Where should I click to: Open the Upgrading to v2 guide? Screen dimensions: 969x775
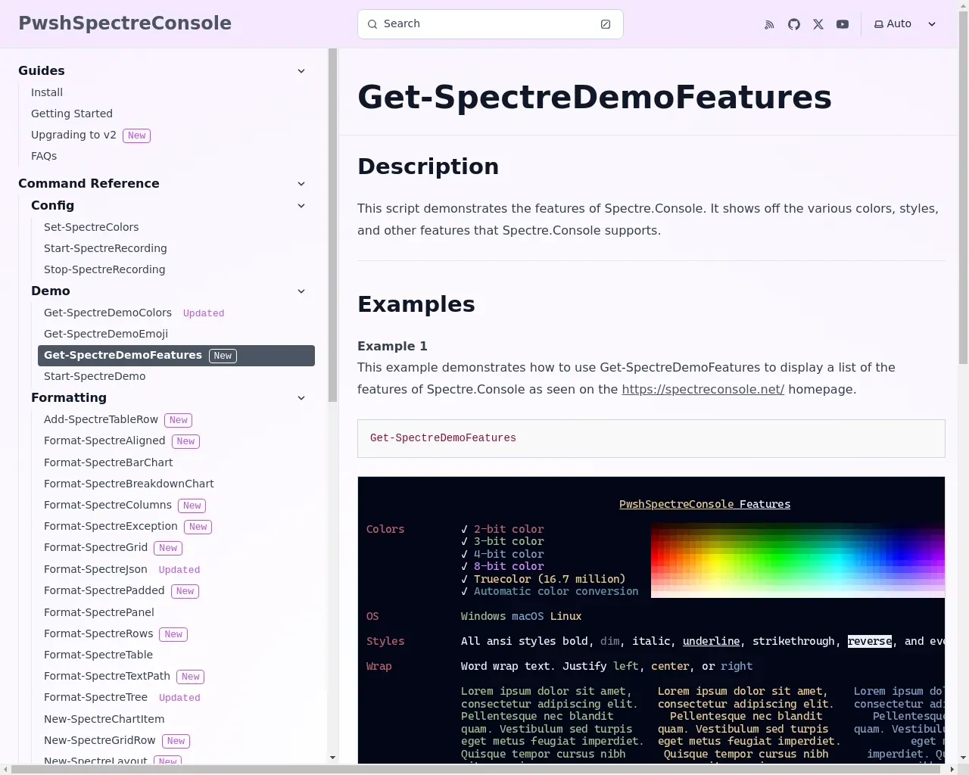[73, 135]
